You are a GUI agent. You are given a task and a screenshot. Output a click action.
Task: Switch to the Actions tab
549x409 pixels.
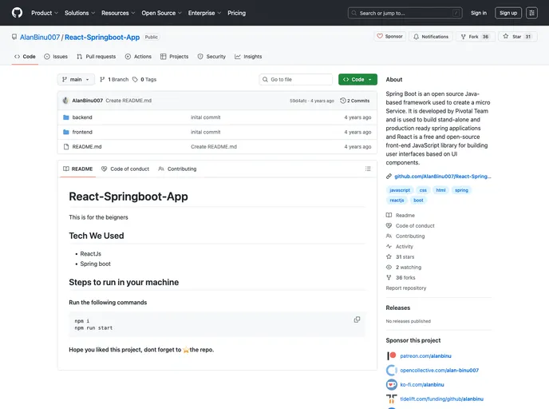(138, 57)
